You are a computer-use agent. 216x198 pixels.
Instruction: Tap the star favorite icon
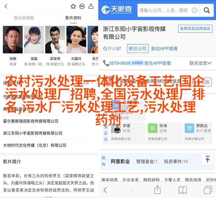pyautogui.click(x=73, y=6)
